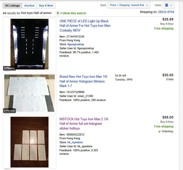Click the $25.99 price text
The image size is (183, 170).
168,19
